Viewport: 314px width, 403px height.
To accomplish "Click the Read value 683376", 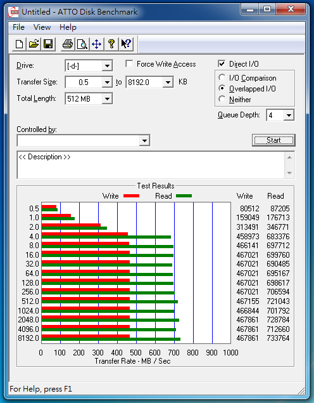I will tap(278, 236).
